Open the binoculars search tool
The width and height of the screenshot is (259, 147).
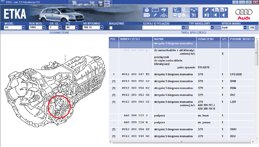point(164,10)
